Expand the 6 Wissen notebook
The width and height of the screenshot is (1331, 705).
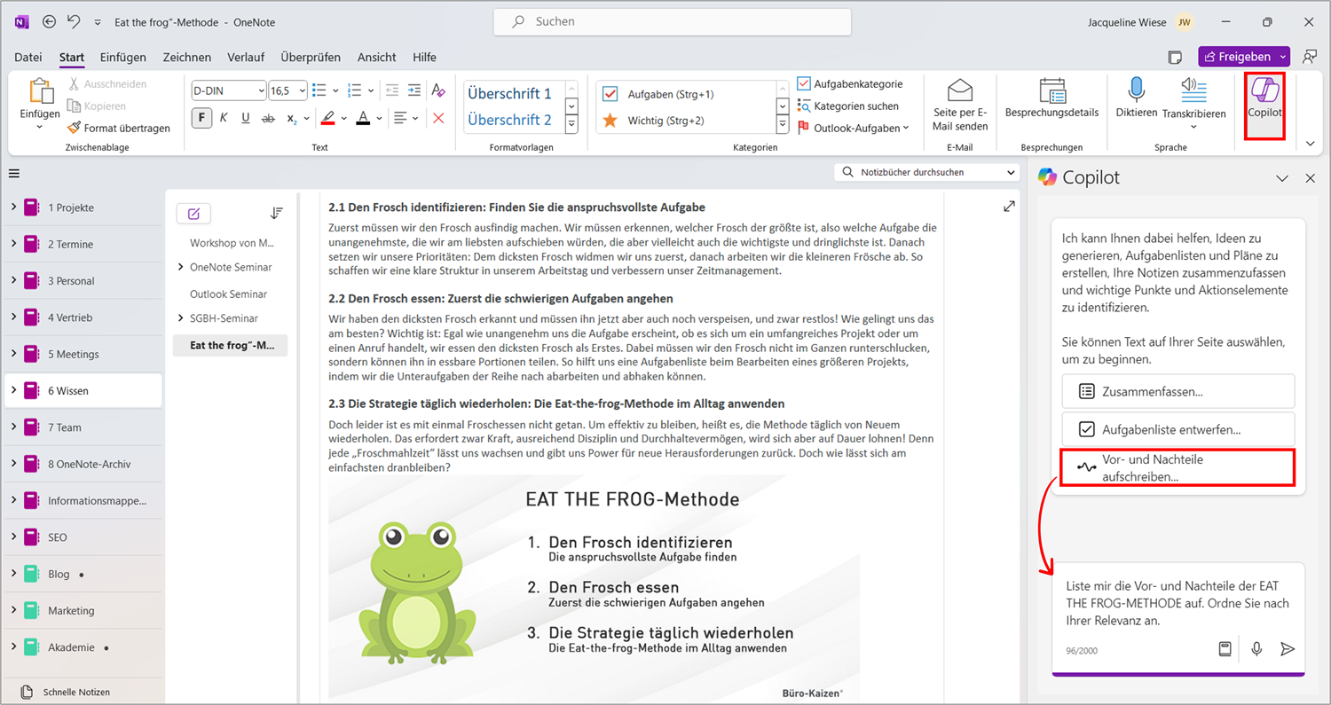[13, 390]
